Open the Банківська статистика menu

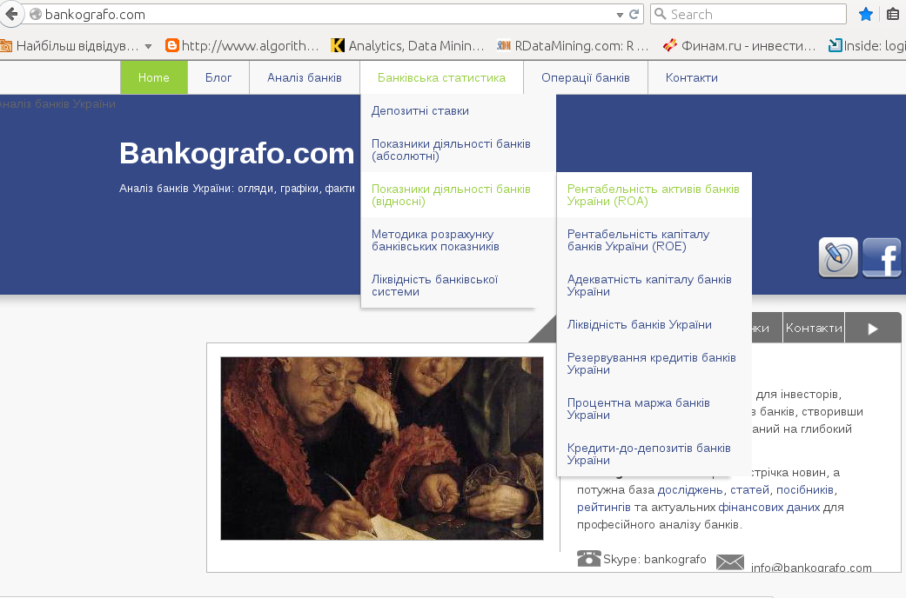(x=441, y=77)
